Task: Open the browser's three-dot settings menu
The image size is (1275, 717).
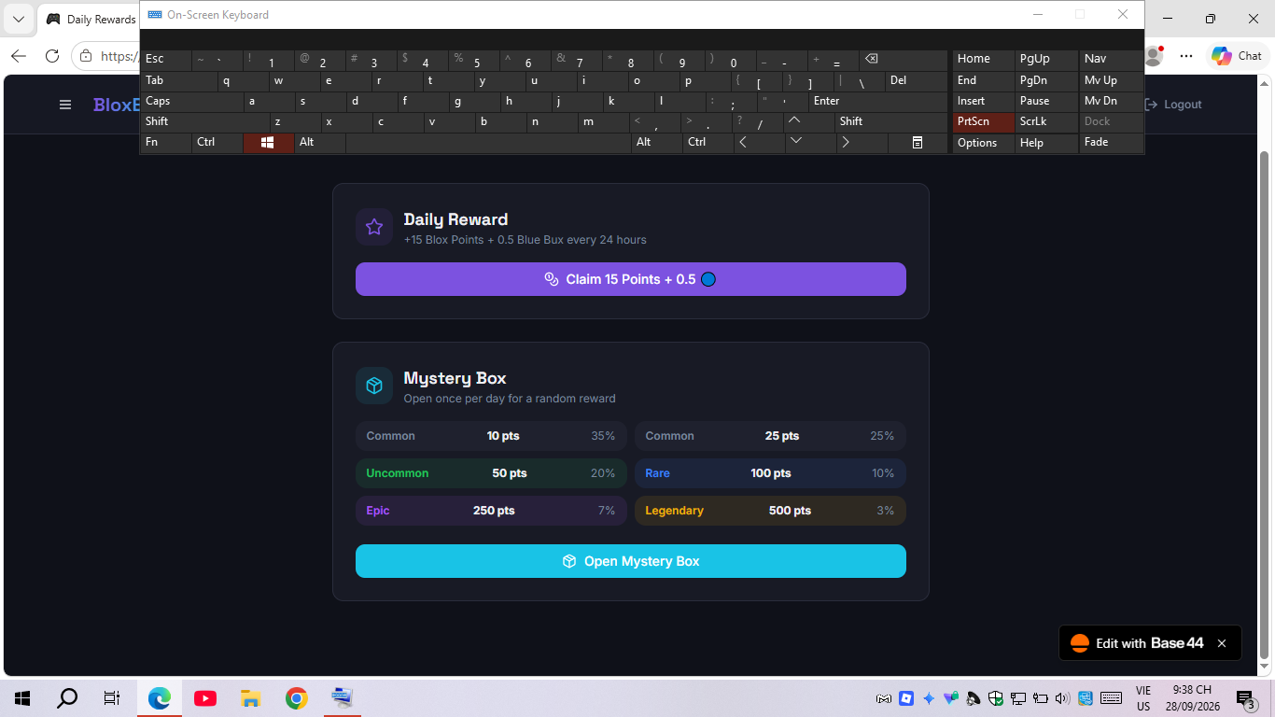Action: [1186, 56]
